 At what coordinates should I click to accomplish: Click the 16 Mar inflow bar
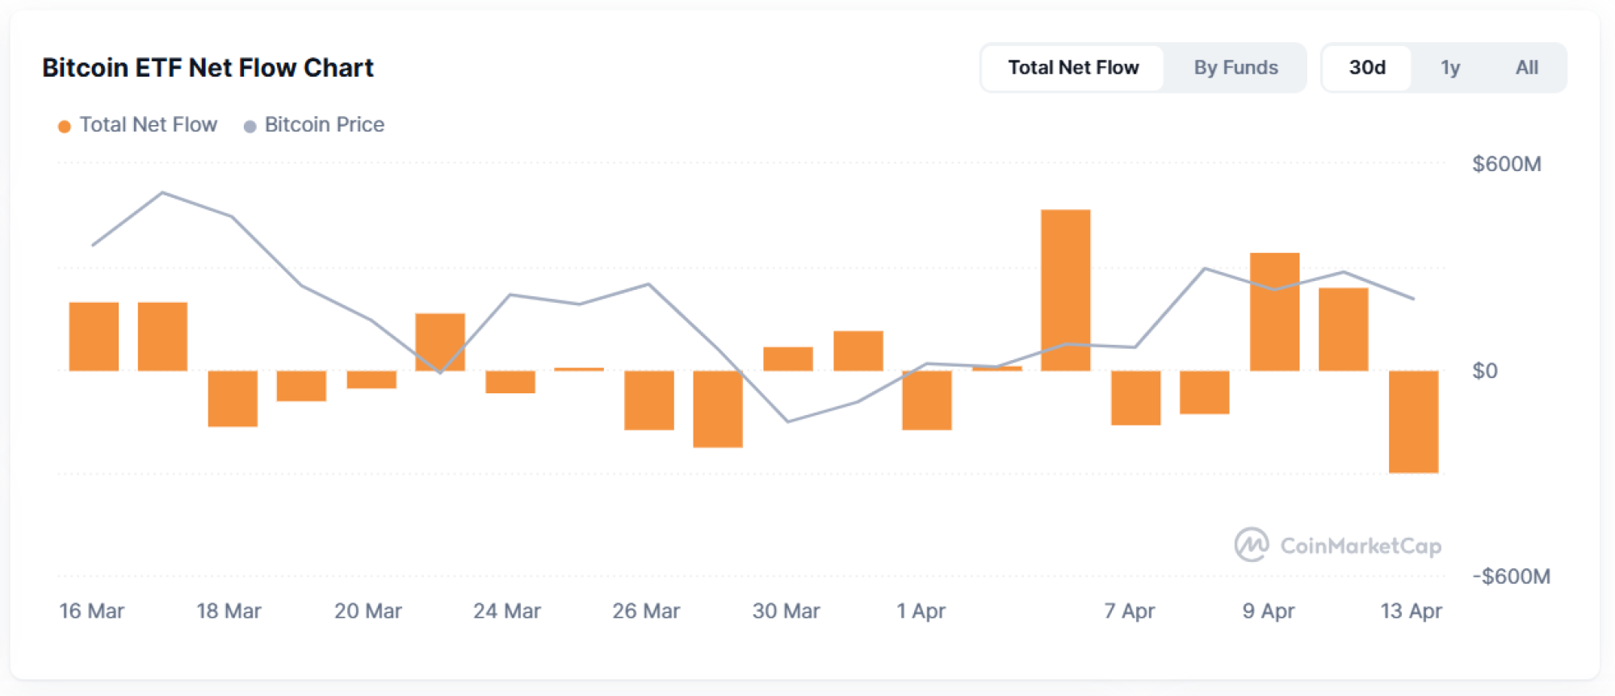pyautogui.click(x=94, y=336)
